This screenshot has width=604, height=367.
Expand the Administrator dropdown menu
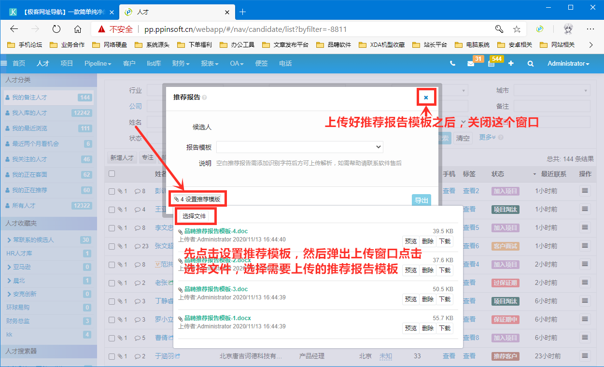pyautogui.click(x=568, y=63)
